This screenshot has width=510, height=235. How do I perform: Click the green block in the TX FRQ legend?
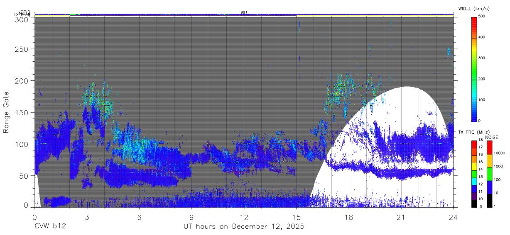pyautogui.click(x=474, y=174)
